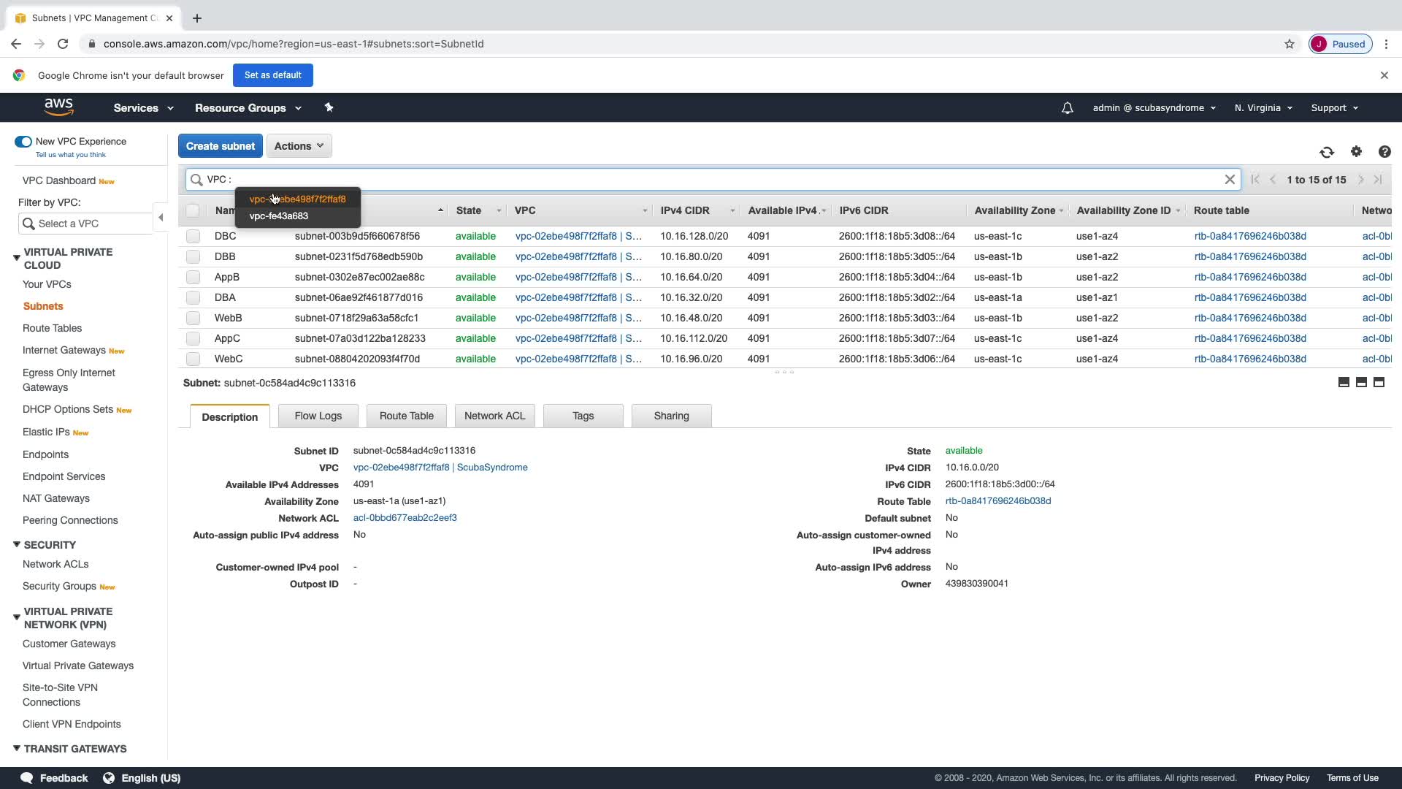Image resolution: width=1402 pixels, height=789 pixels.
Task: Open the acl-0bbd677eab2c2eef3 Network ACL link
Action: pyautogui.click(x=405, y=518)
